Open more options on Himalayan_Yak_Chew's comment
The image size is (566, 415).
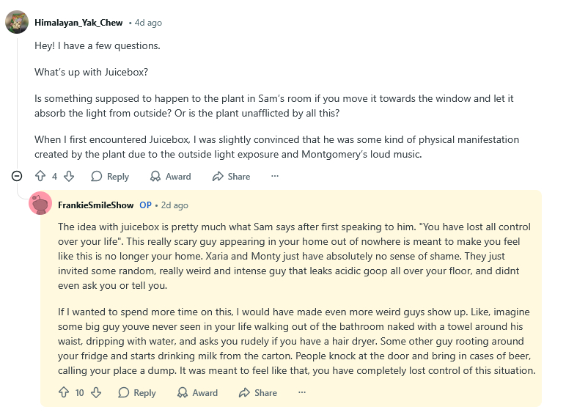click(x=275, y=177)
